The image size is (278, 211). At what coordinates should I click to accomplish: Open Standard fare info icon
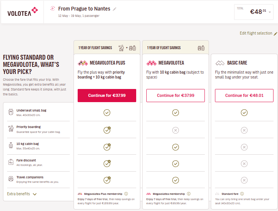(242, 194)
